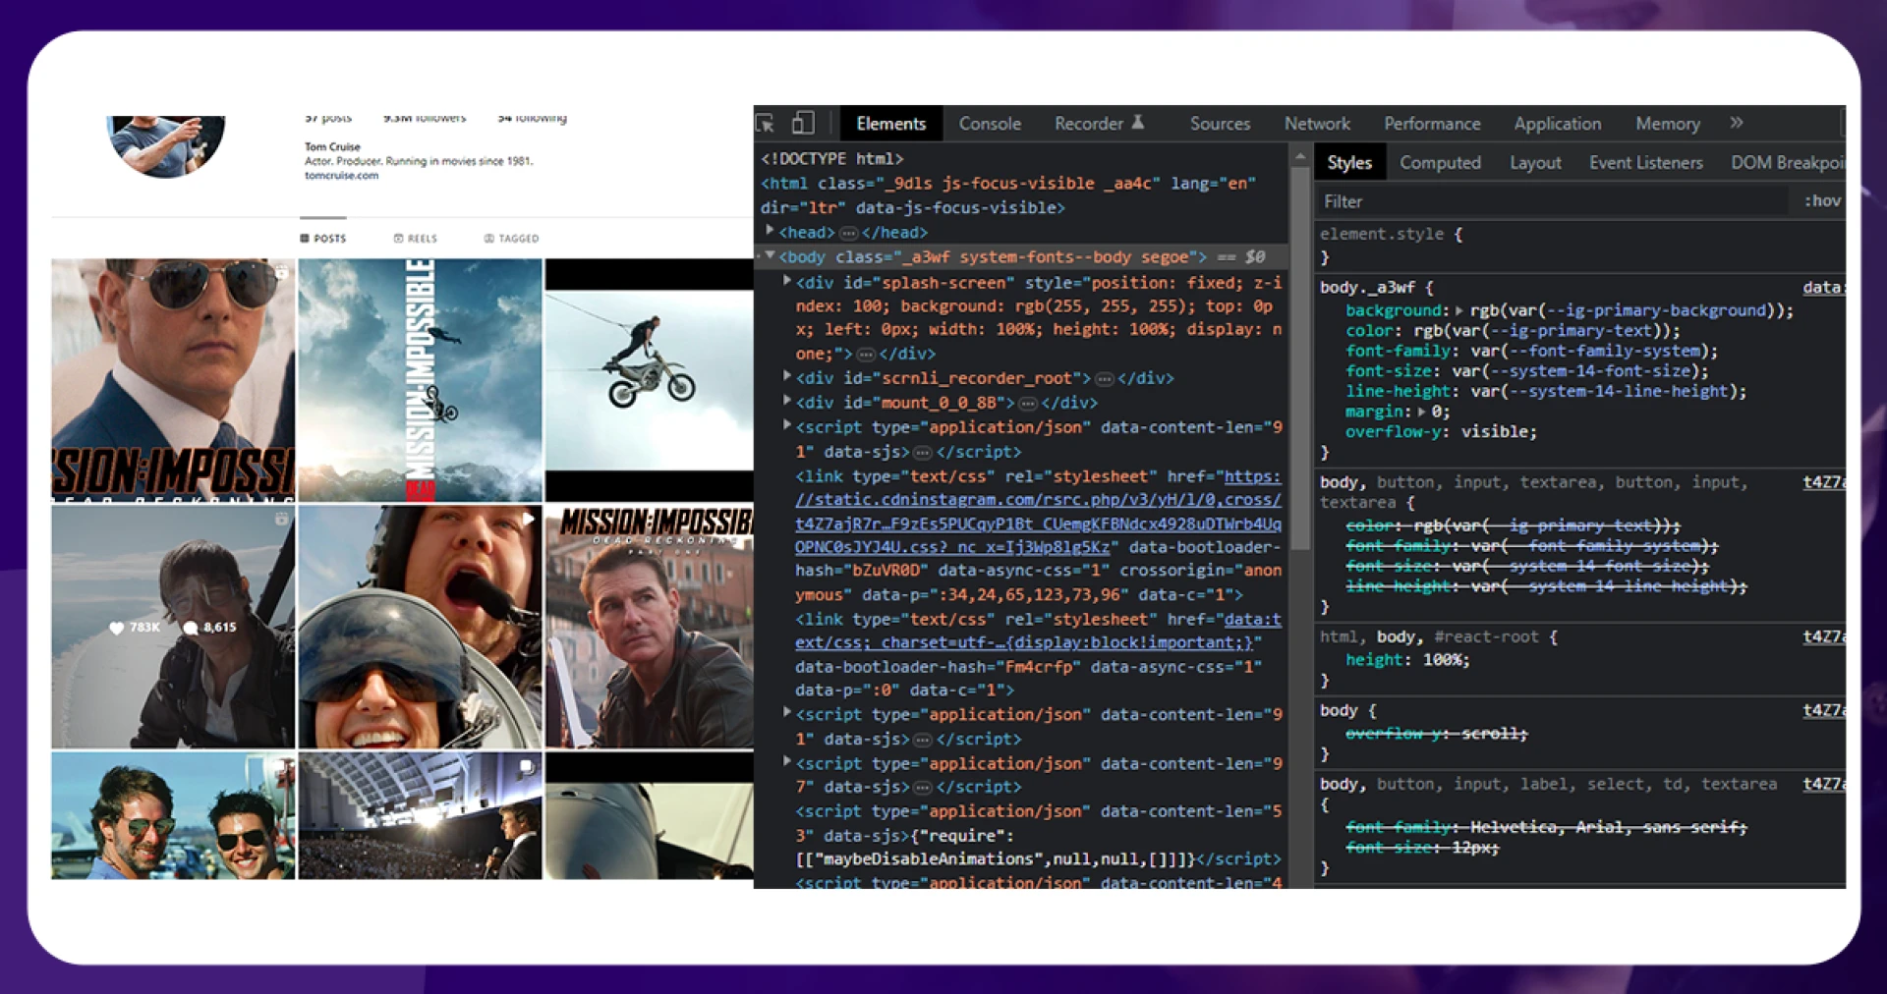Open the Recorder tab
This screenshot has width=1887, height=994.
(1099, 124)
